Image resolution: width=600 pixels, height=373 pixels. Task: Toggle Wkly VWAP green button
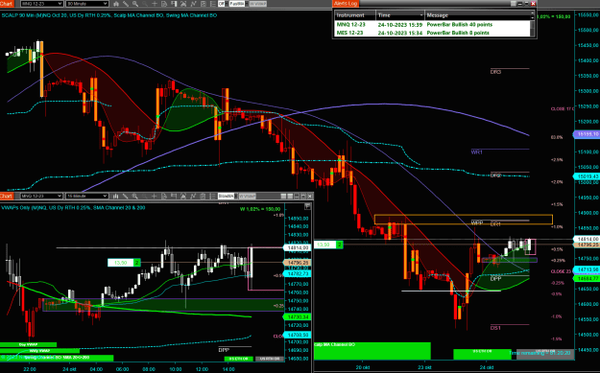(39, 351)
